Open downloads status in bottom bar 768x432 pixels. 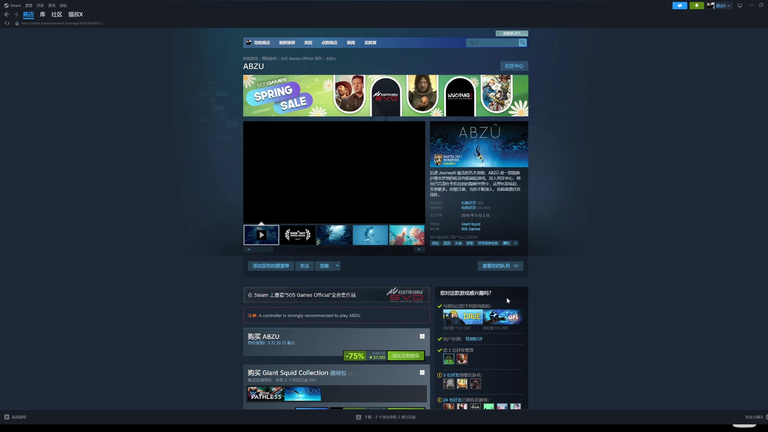386,417
